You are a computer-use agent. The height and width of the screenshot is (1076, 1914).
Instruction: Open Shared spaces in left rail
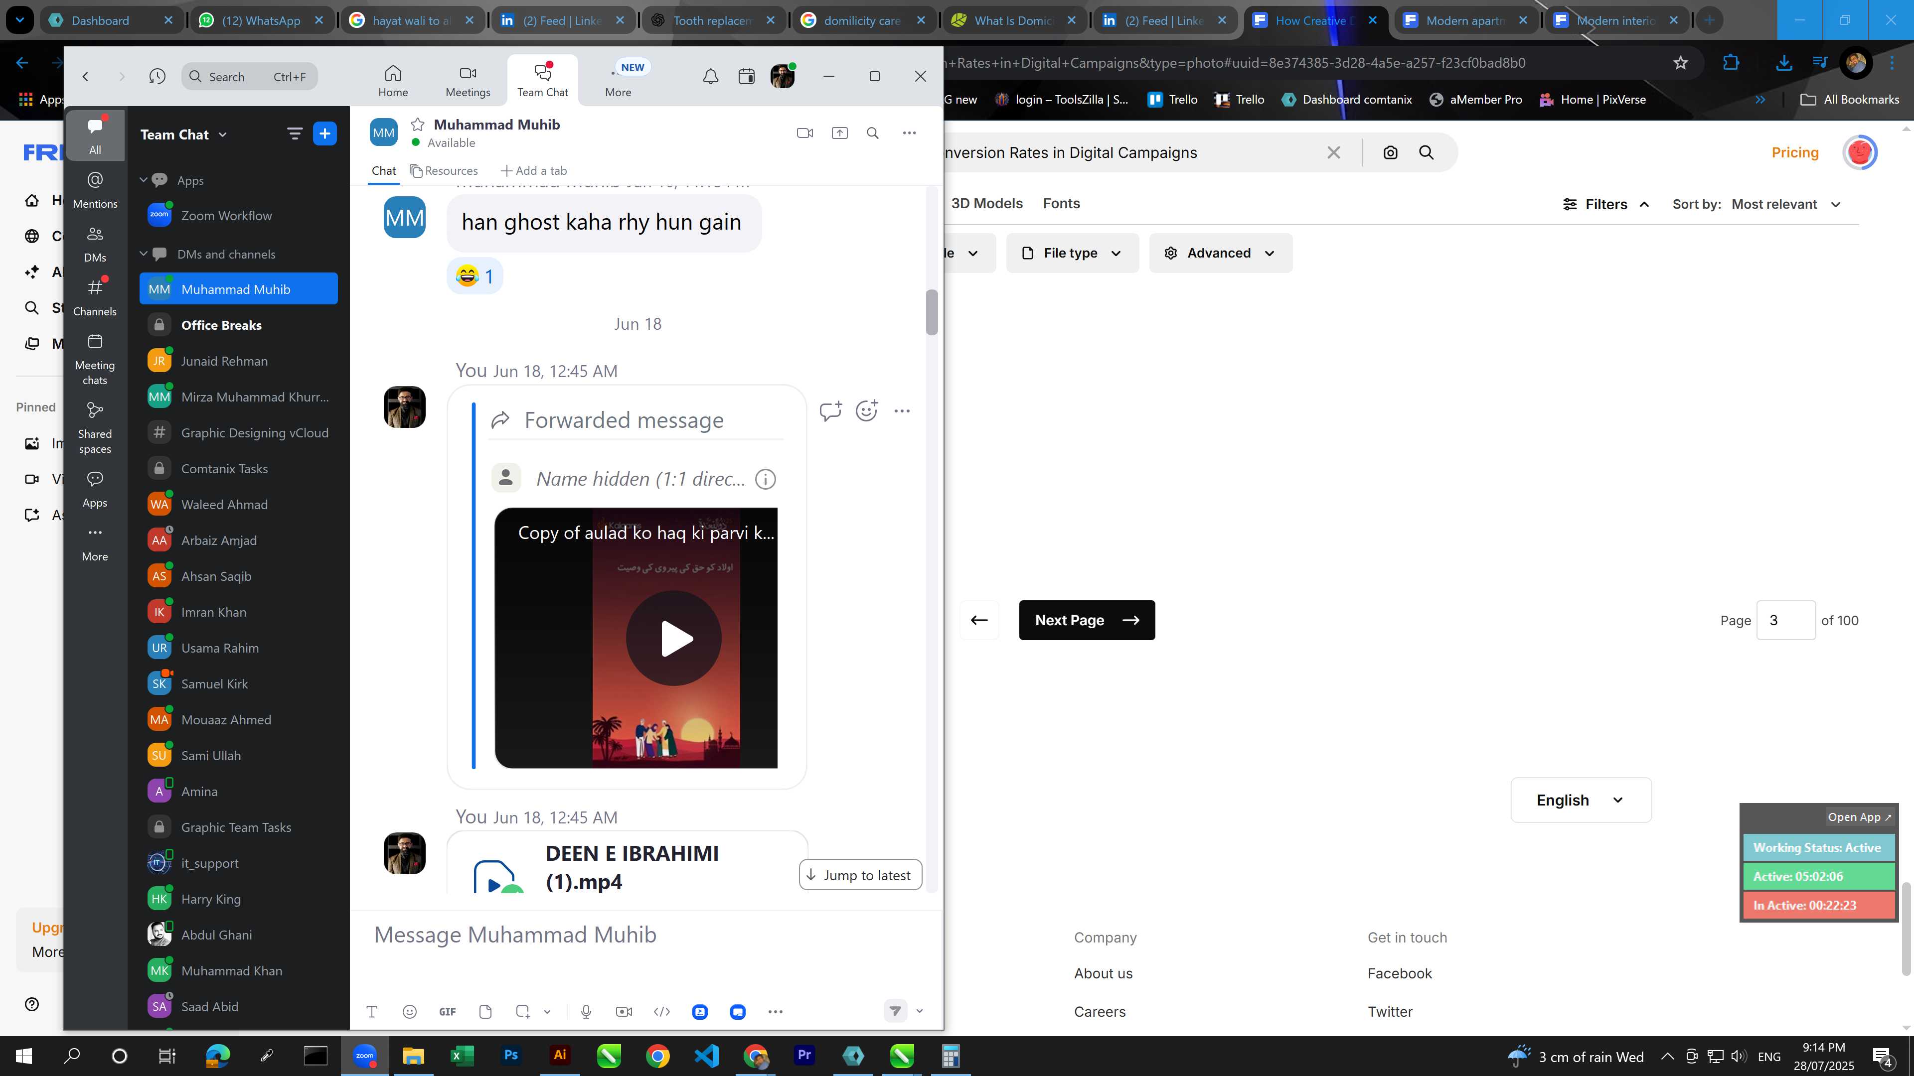point(95,428)
